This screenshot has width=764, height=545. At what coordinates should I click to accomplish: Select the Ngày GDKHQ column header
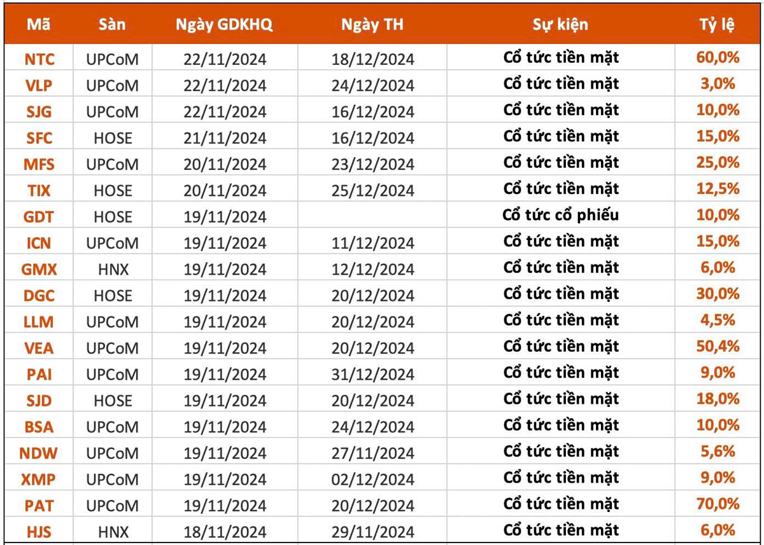click(x=224, y=25)
